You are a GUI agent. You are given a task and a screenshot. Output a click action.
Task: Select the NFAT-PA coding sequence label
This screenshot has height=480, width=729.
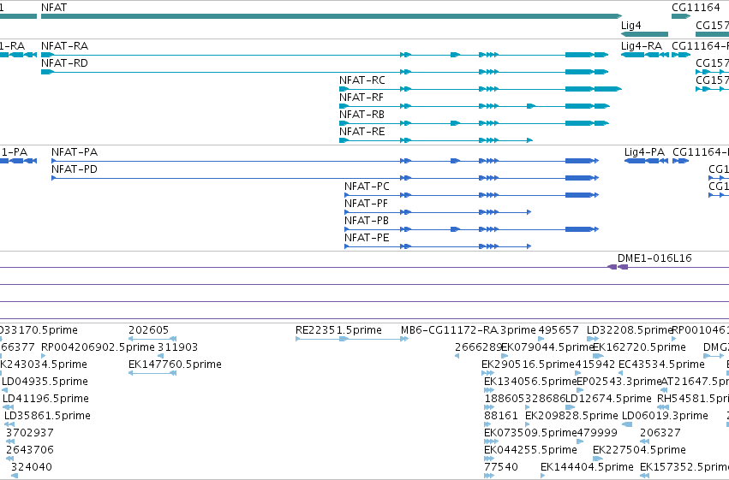pos(75,152)
